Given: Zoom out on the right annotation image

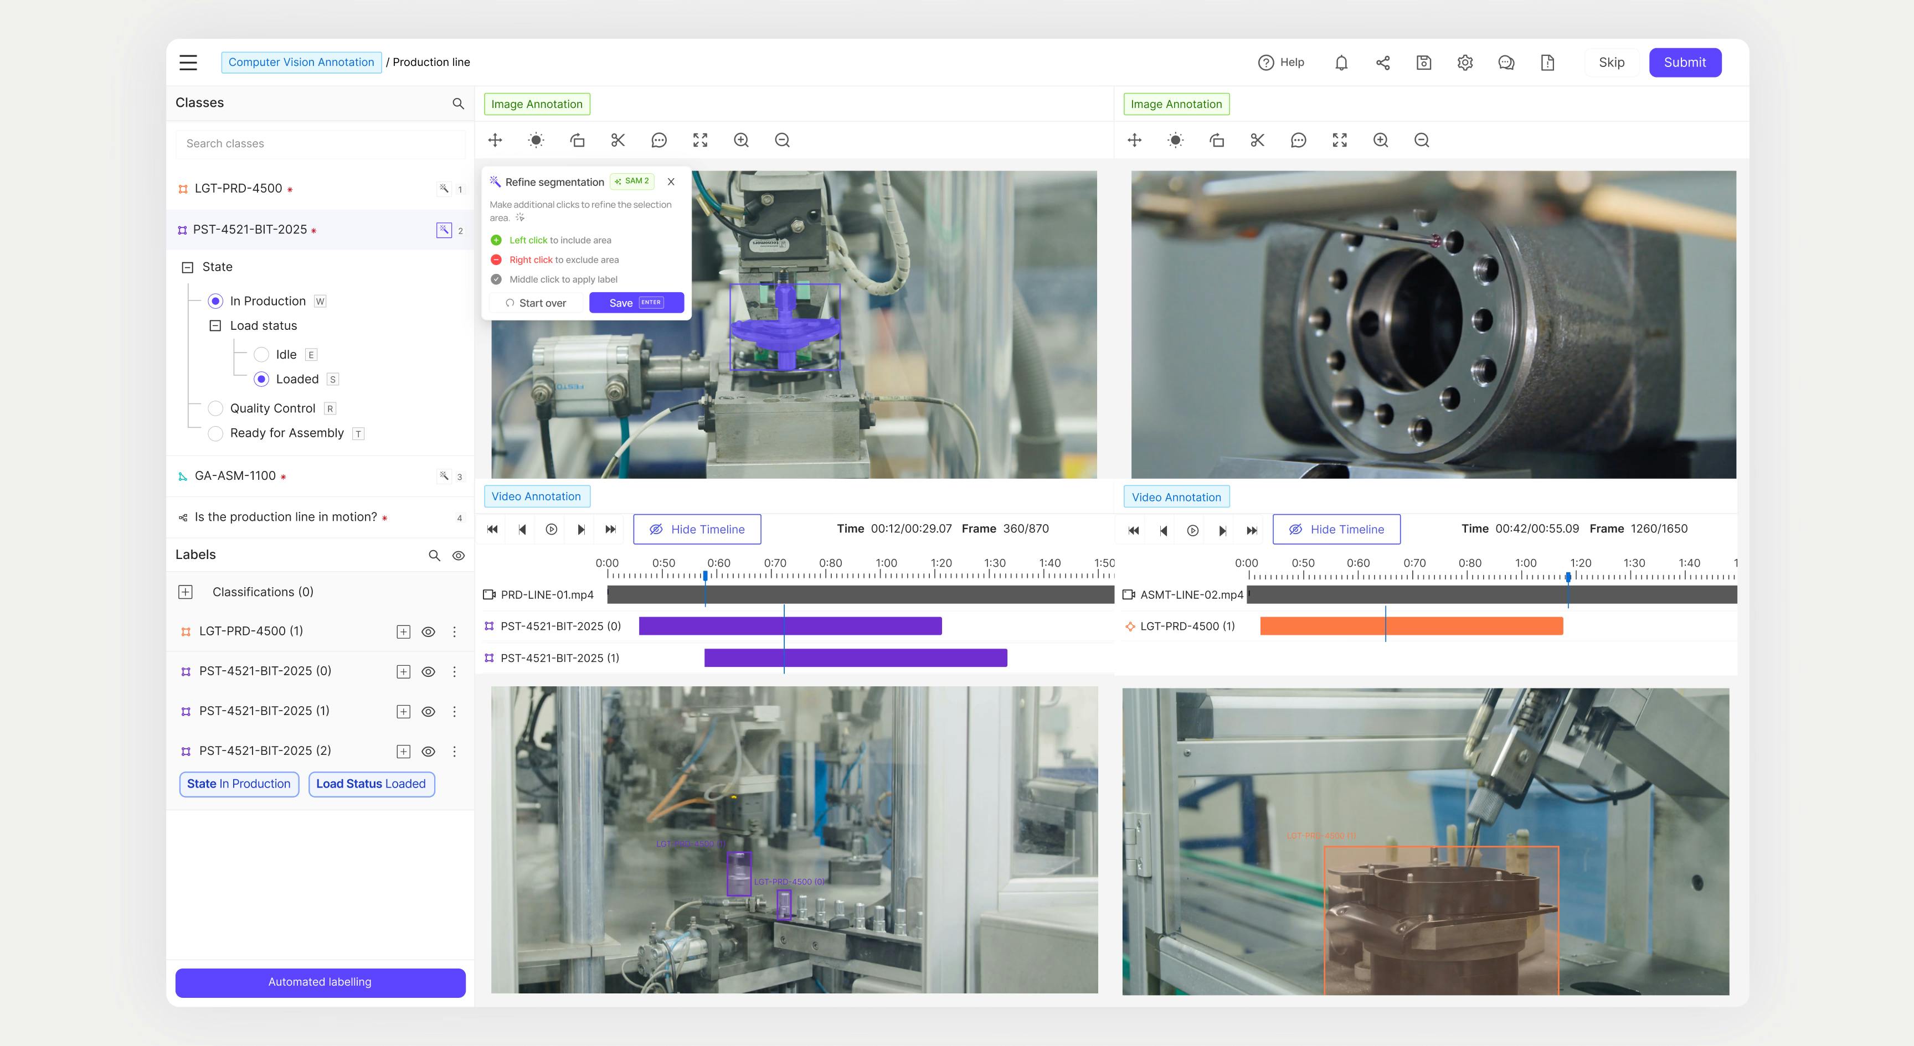Looking at the screenshot, I should [x=1422, y=139].
